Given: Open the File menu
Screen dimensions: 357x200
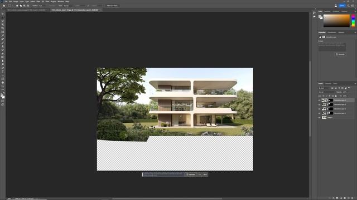Looking at the screenshot, I should pos(6,1).
